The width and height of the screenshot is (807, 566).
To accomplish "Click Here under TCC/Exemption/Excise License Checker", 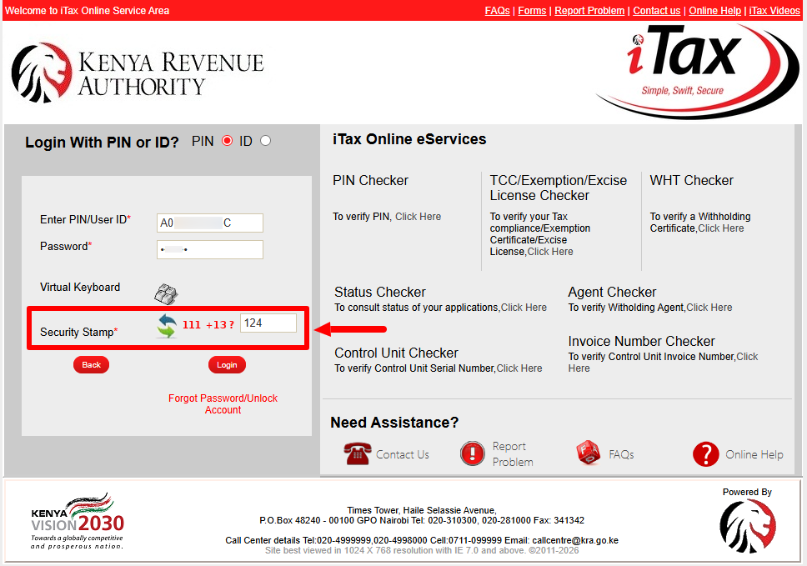I will (x=550, y=252).
